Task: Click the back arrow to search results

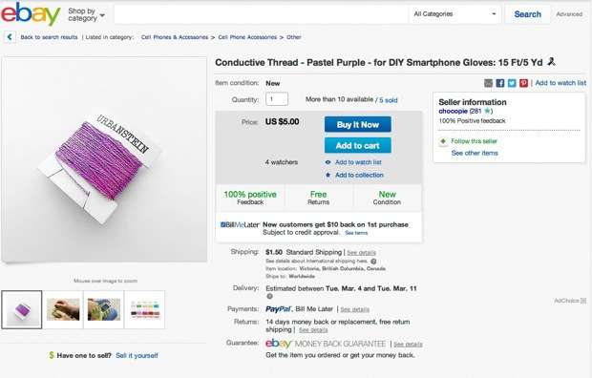Action: point(10,37)
